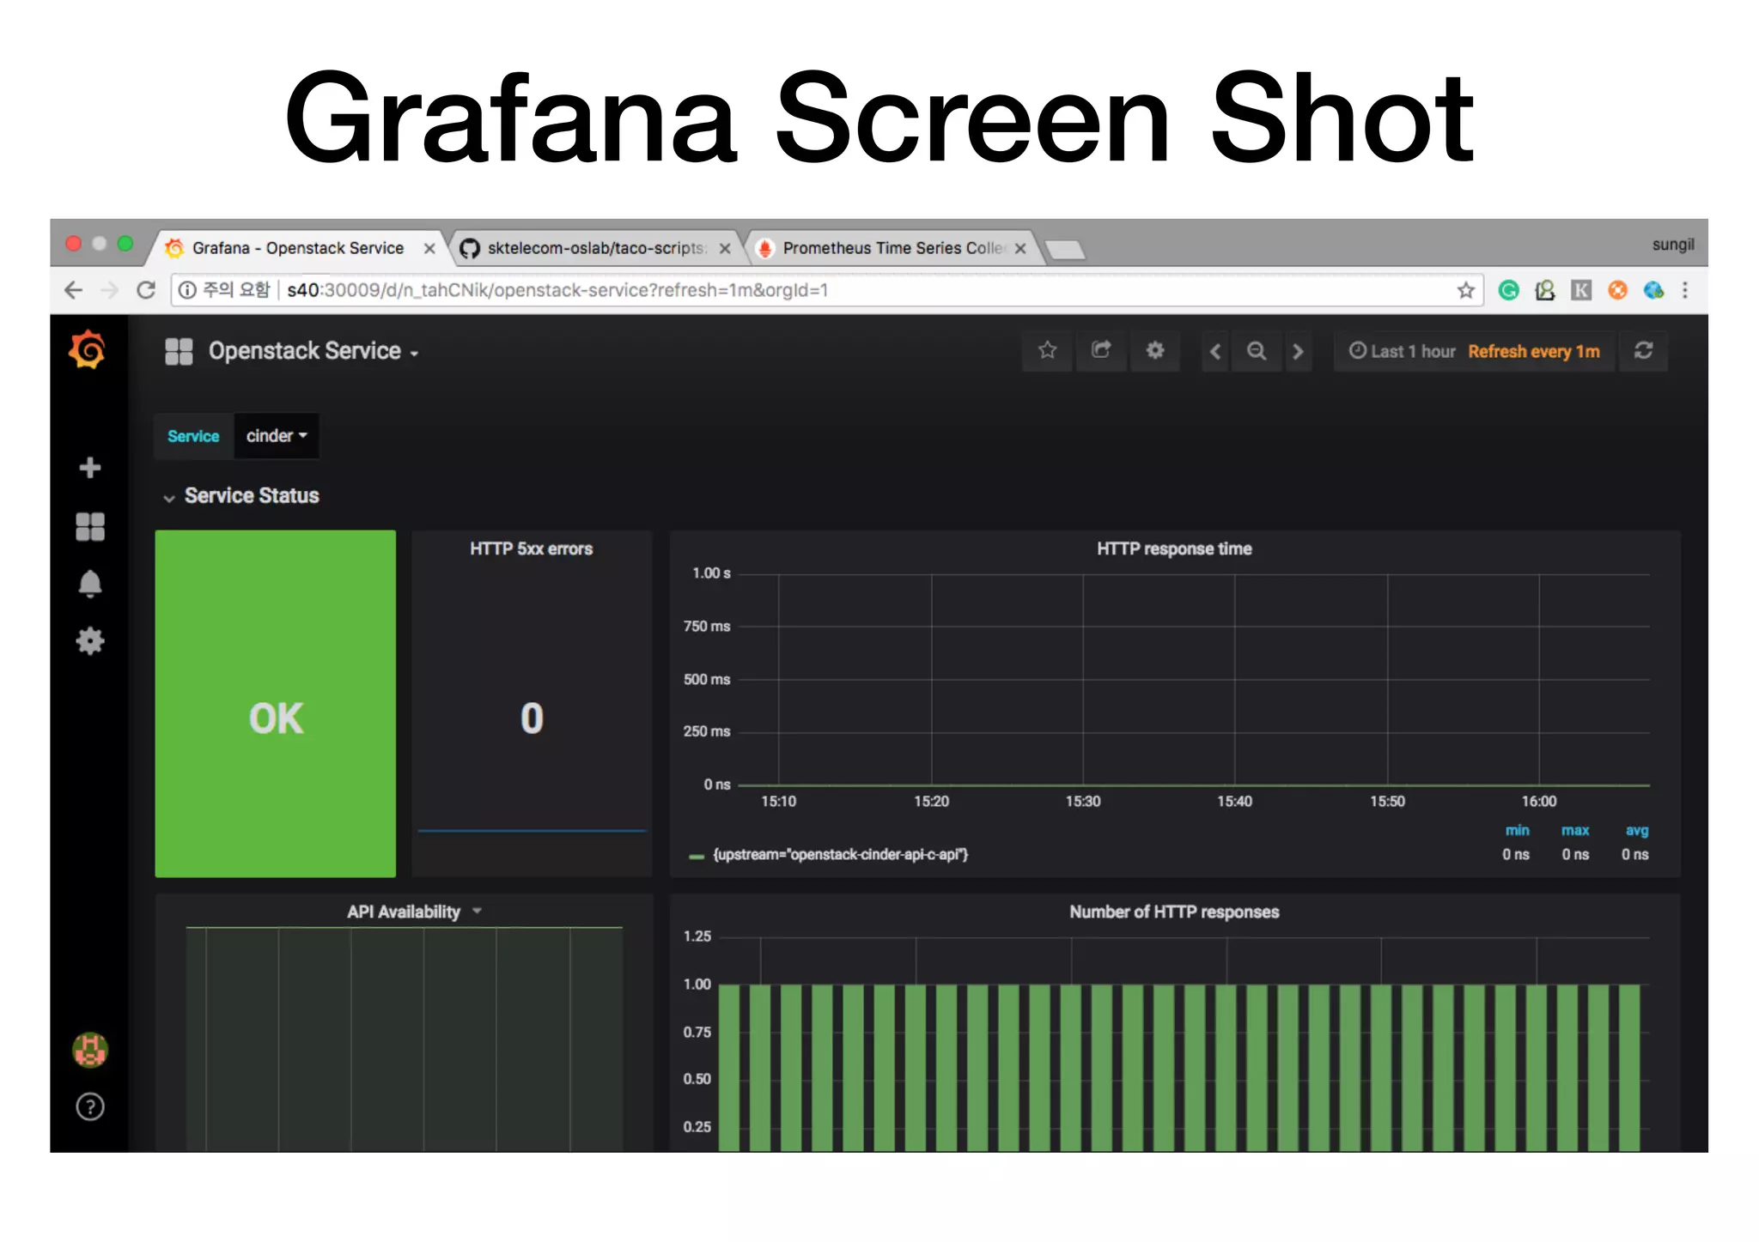
Task: Star this dashboard as favorite
Action: [x=1047, y=350]
